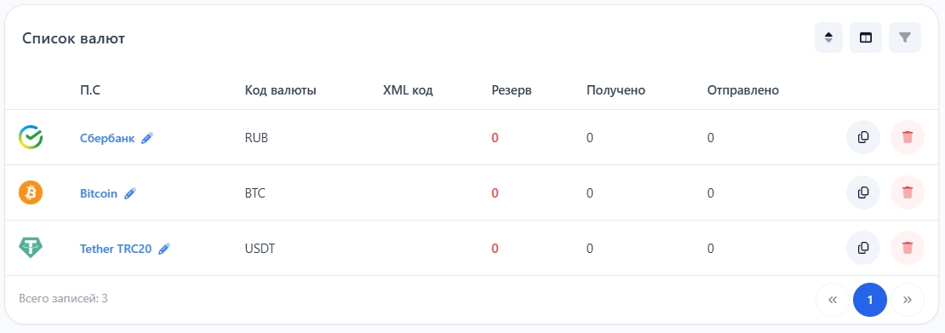This screenshot has width=945, height=333.
Task: Duplicate the Bitcoin currency entry
Action: click(x=863, y=193)
